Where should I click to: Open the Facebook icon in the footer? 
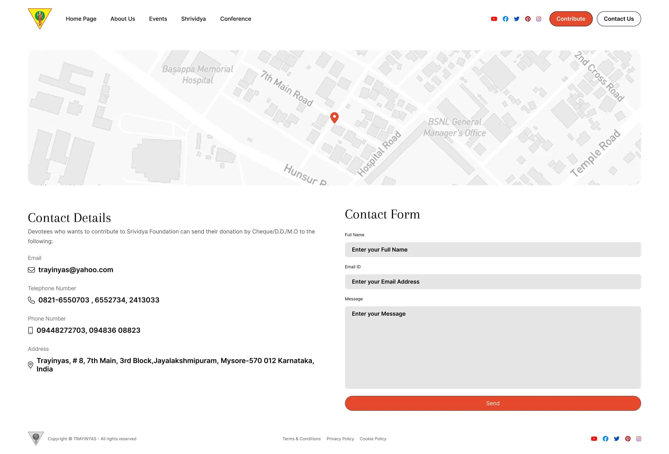(606, 439)
